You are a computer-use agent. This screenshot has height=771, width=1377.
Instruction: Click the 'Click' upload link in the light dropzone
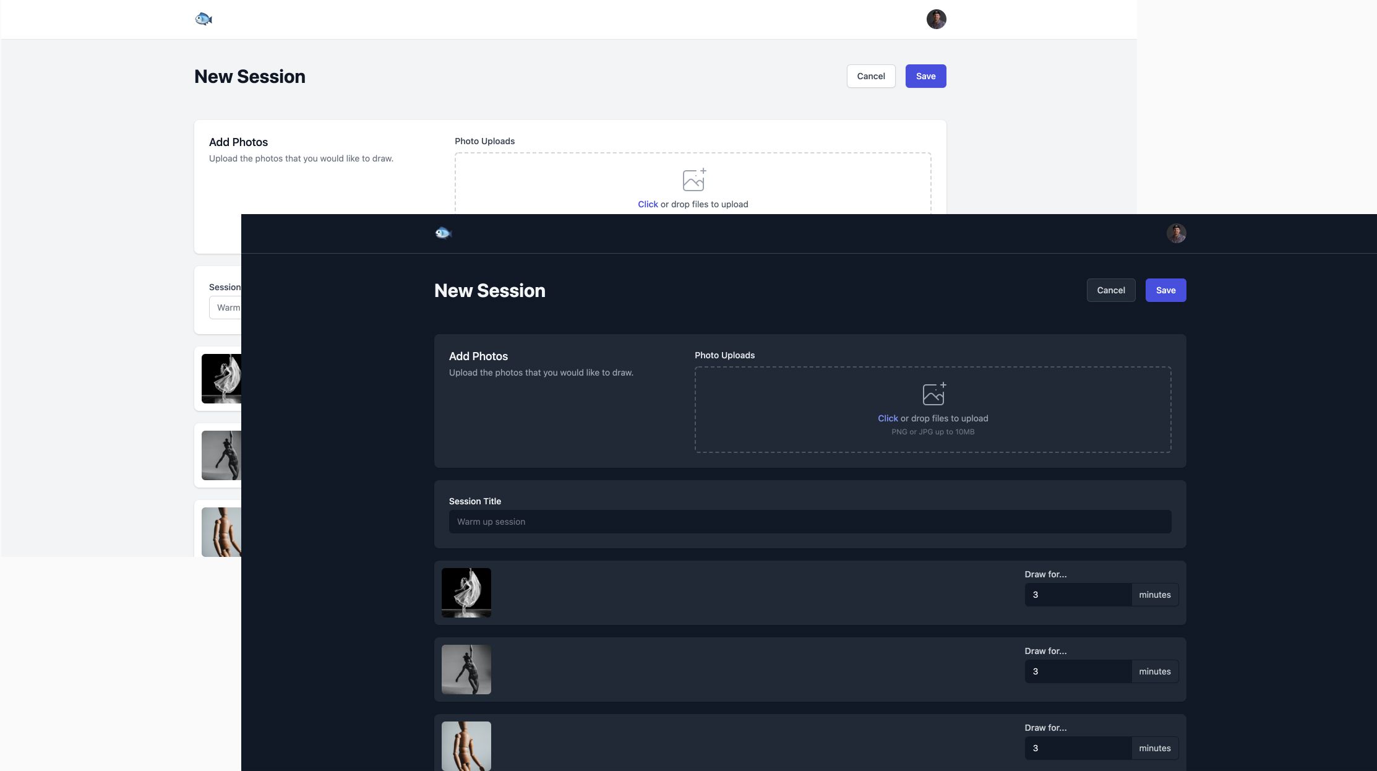tap(647, 204)
